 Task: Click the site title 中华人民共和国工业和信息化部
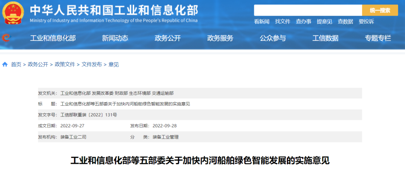[x=114, y=10]
